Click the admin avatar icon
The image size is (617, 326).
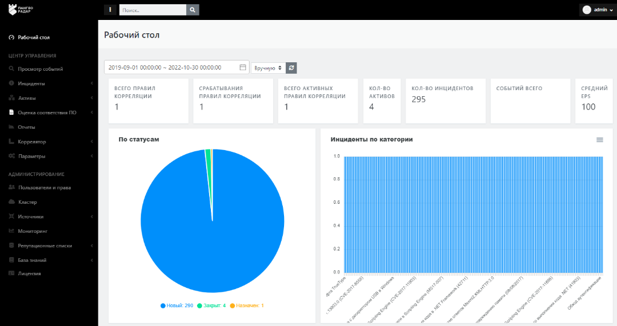point(587,10)
